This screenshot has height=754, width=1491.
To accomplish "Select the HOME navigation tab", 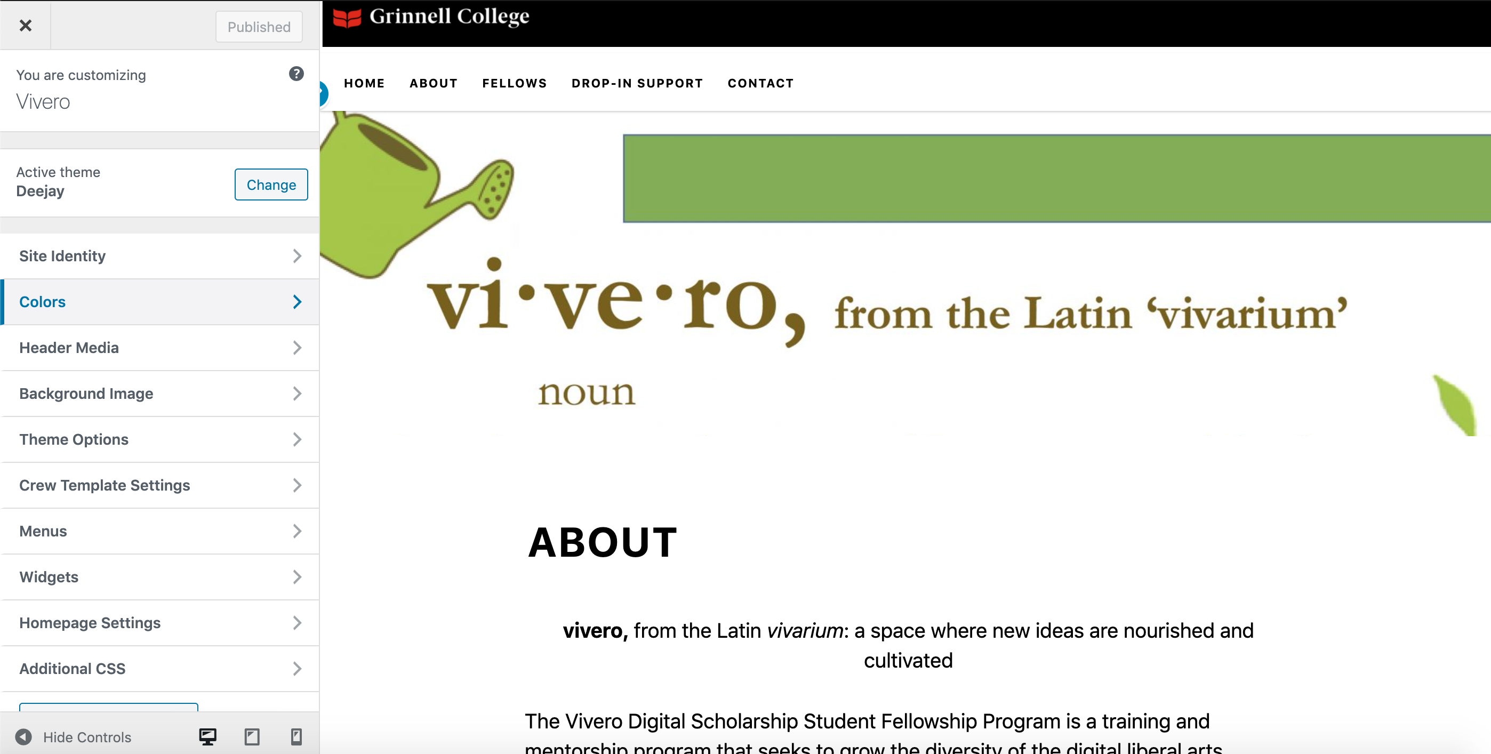I will tap(364, 83).
